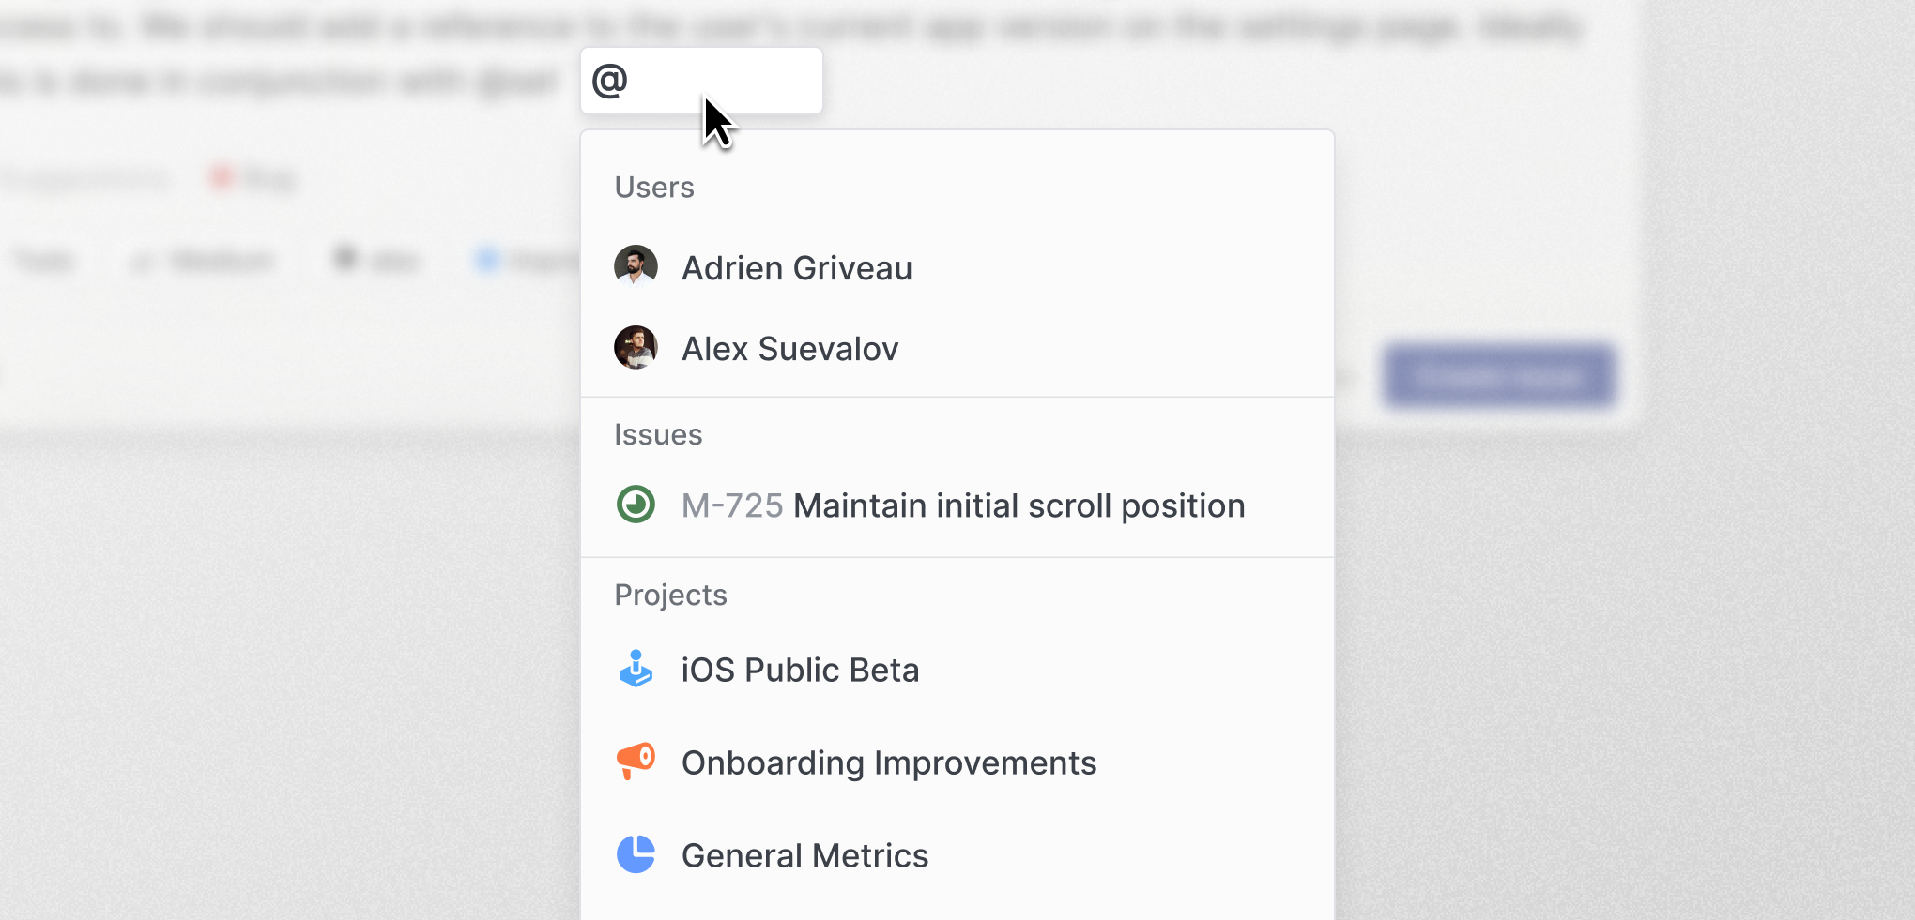Click Alex Suevalov's avatar photo

pos(636,347)
